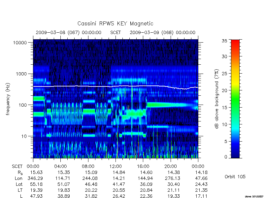Click the 08:00 time axis label
Screen dimensions: 264x198
(88, 167)
